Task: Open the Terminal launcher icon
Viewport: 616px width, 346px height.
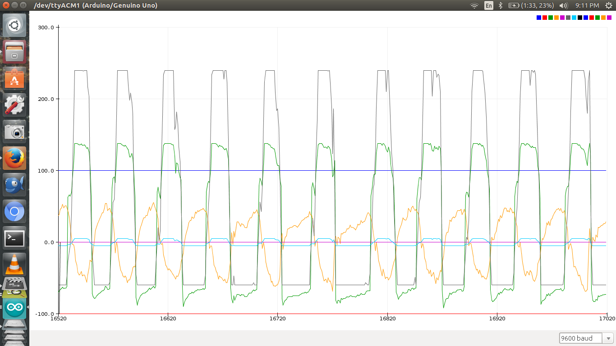Action: (14, 238)
